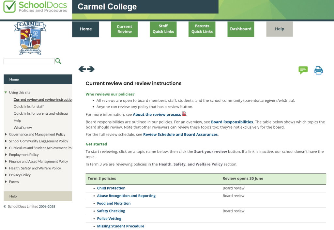Go forward with the right arrow icon

pyautogui.click(x=91, y=69)
